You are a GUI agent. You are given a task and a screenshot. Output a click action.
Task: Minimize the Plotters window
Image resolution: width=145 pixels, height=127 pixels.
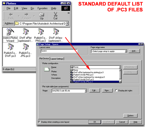62,3
